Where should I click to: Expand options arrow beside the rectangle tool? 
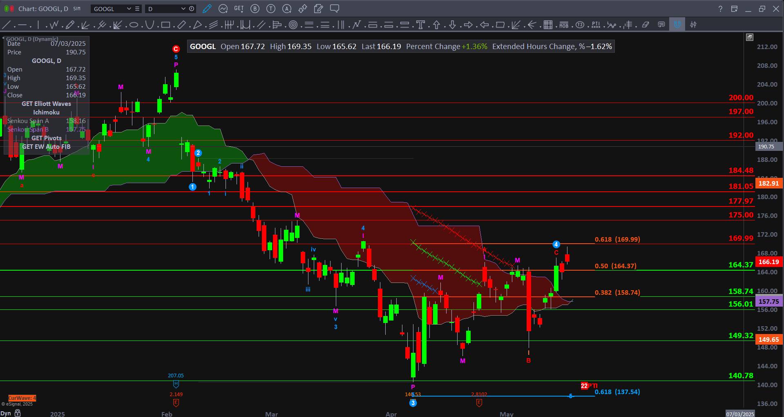[x=174, y=27]
